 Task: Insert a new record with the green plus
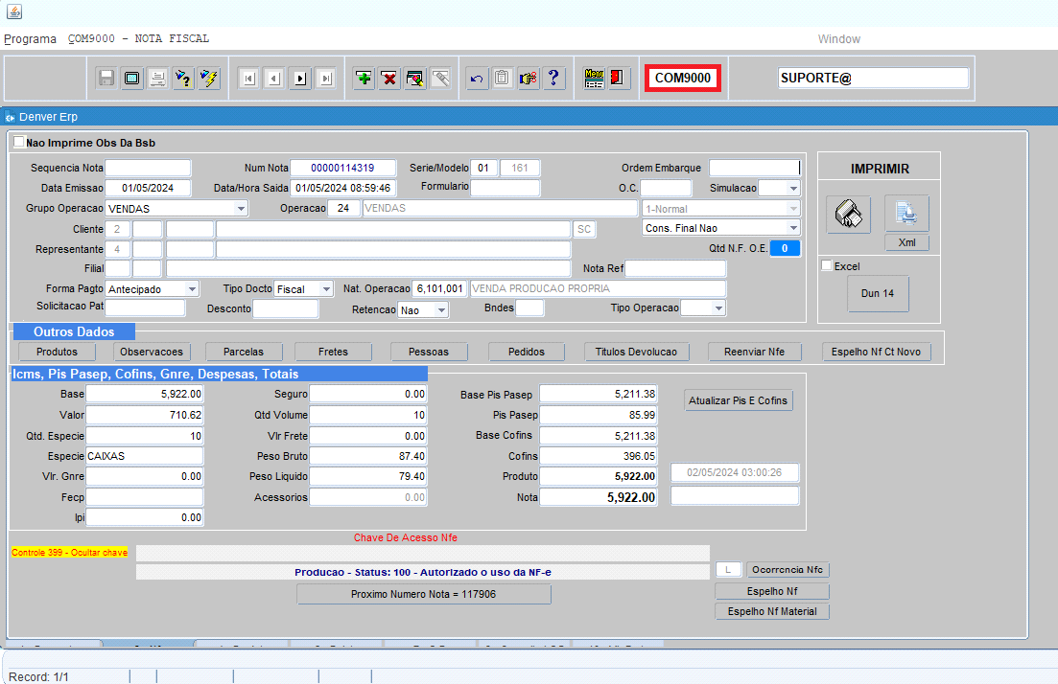click(364, 79)
